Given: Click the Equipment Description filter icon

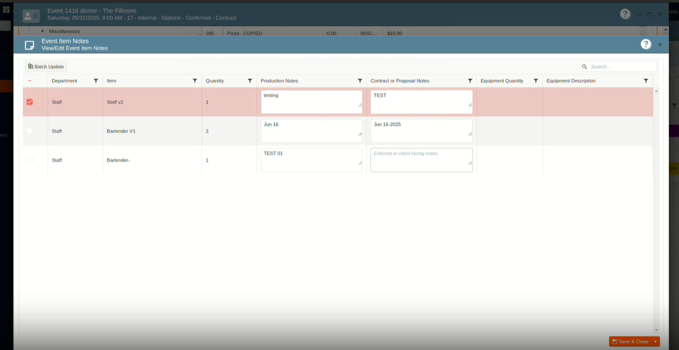Looking at the screenshot, I should (645, 81).
